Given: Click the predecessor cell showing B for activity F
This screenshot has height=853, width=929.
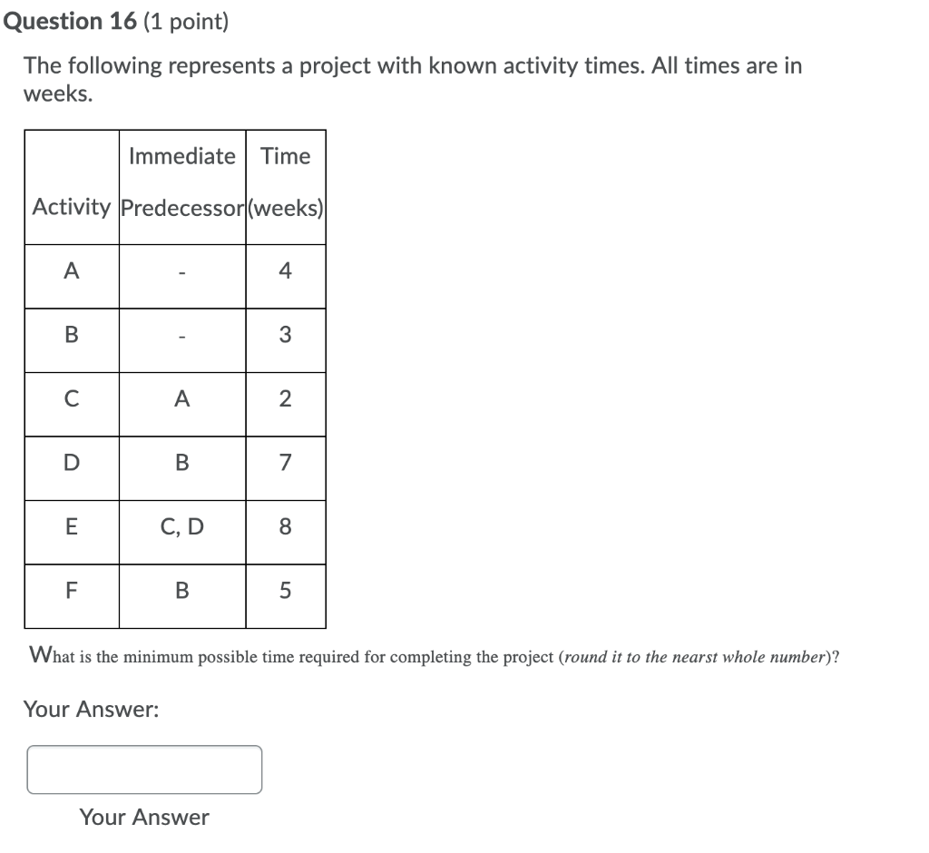Looking at the screenshot, I should (182, 595).
